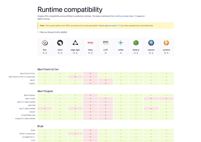
Task: Open Node.js website globe icon
Action: (x=137, y=53)
